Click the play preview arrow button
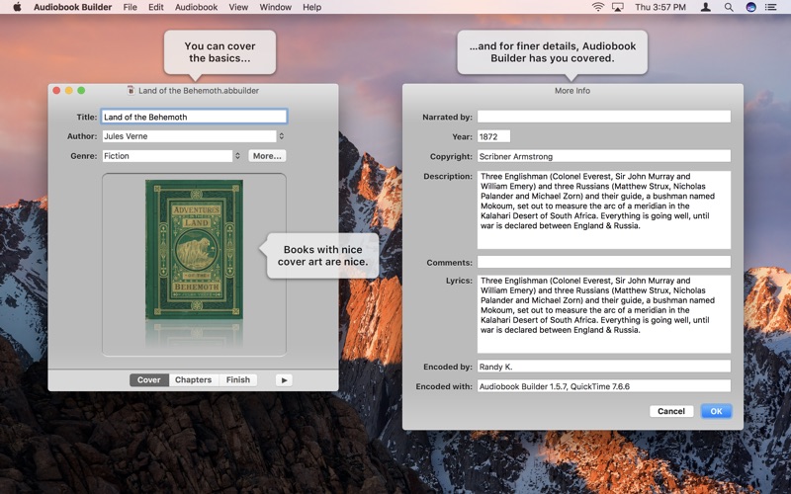The width and height of the screenshot is (791, 494). tap(284, 380)
